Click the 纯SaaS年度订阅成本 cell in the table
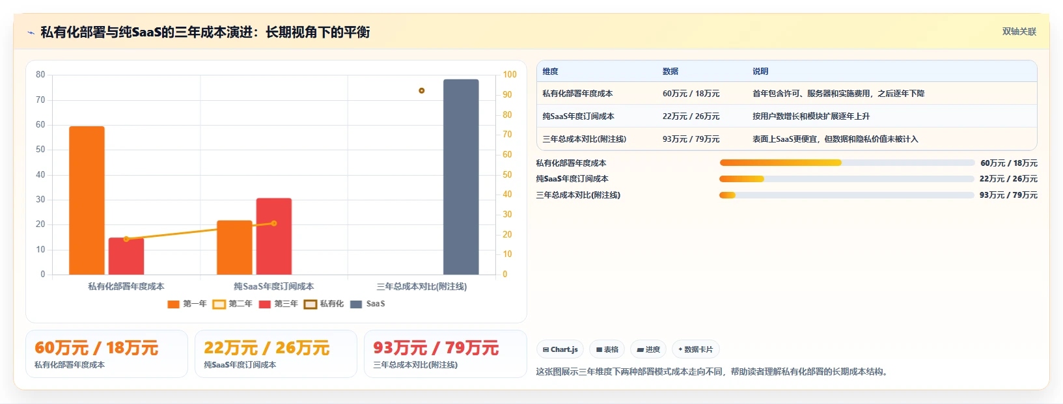The image size is (1063, 404). pyautogui.click(x=578, y=116)
